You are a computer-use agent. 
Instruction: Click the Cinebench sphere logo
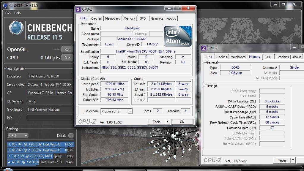point(16,28)
